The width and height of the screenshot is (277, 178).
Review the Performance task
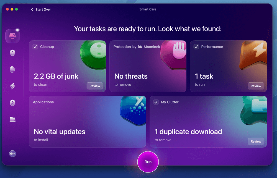point(256,86)
